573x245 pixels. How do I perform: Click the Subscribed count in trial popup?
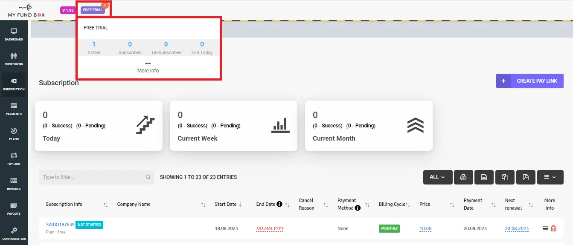click(130, 44)
